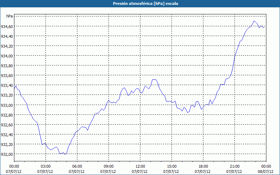Click the '933,40' pressure axis value
The height and width of the screenshot is (175, 280).
[x=7, y=85]
